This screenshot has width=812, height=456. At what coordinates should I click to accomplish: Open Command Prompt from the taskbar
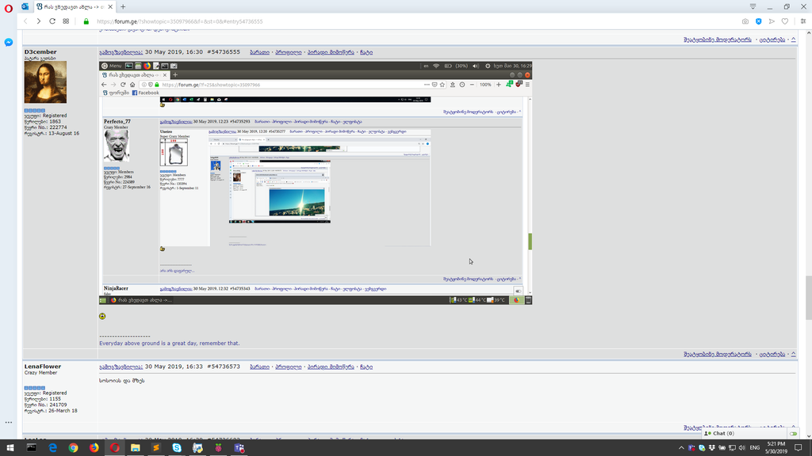32,448
